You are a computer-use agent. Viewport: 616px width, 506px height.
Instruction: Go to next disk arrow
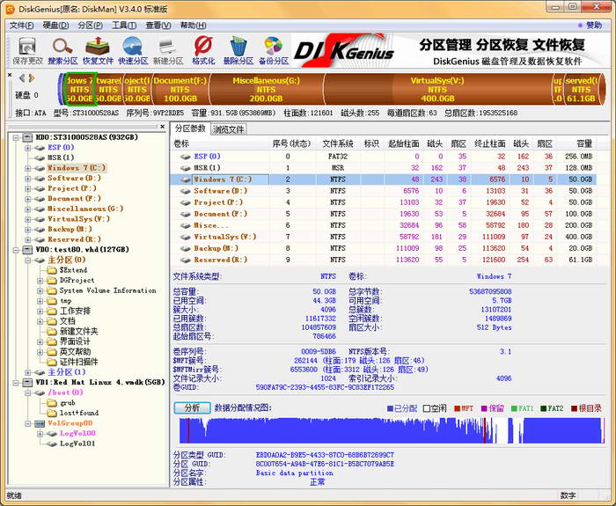point(32,78)
